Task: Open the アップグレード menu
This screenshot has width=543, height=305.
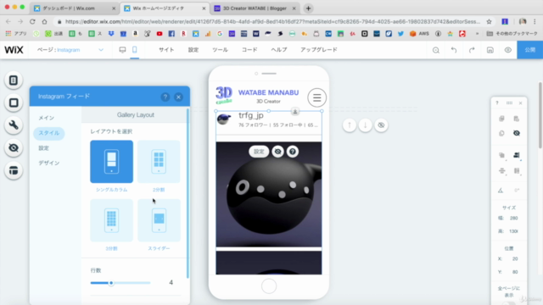Action: (x=319, y=50)
